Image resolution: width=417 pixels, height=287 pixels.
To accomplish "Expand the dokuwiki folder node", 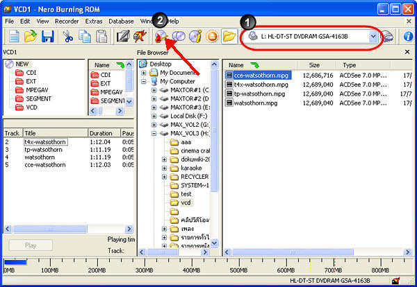I will [164, 159].
